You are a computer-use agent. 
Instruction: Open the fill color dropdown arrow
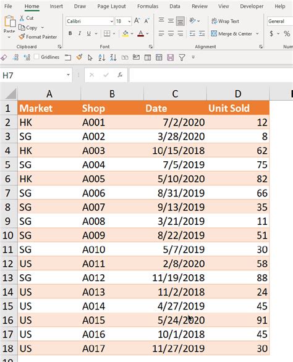[x=132, y=34]
